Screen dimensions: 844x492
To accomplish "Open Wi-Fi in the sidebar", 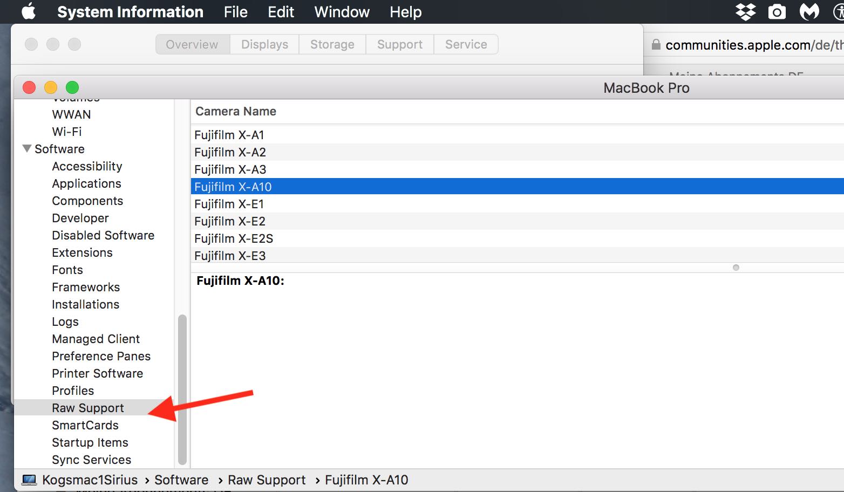I will coord(67,132).
